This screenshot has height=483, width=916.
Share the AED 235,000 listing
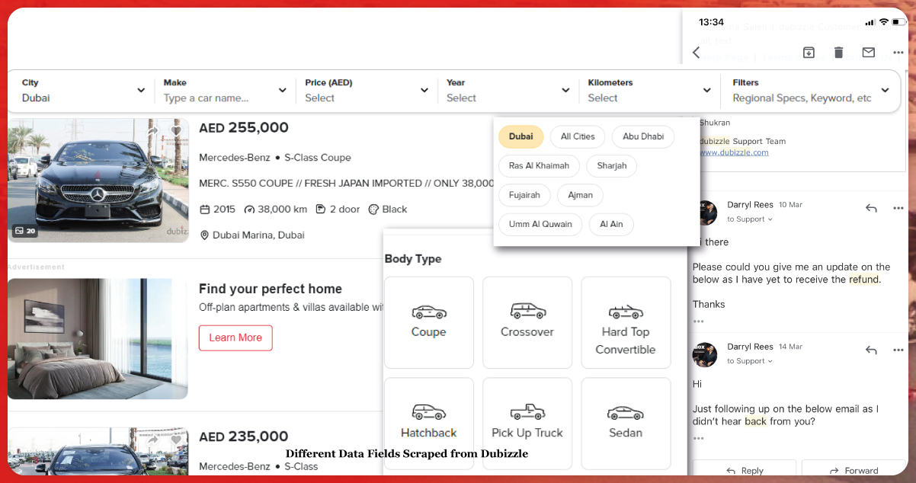(153, 440)
